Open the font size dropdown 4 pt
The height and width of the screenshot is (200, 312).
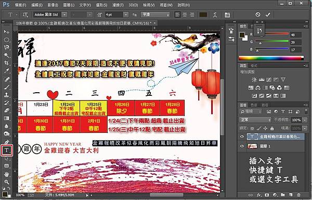126,15
